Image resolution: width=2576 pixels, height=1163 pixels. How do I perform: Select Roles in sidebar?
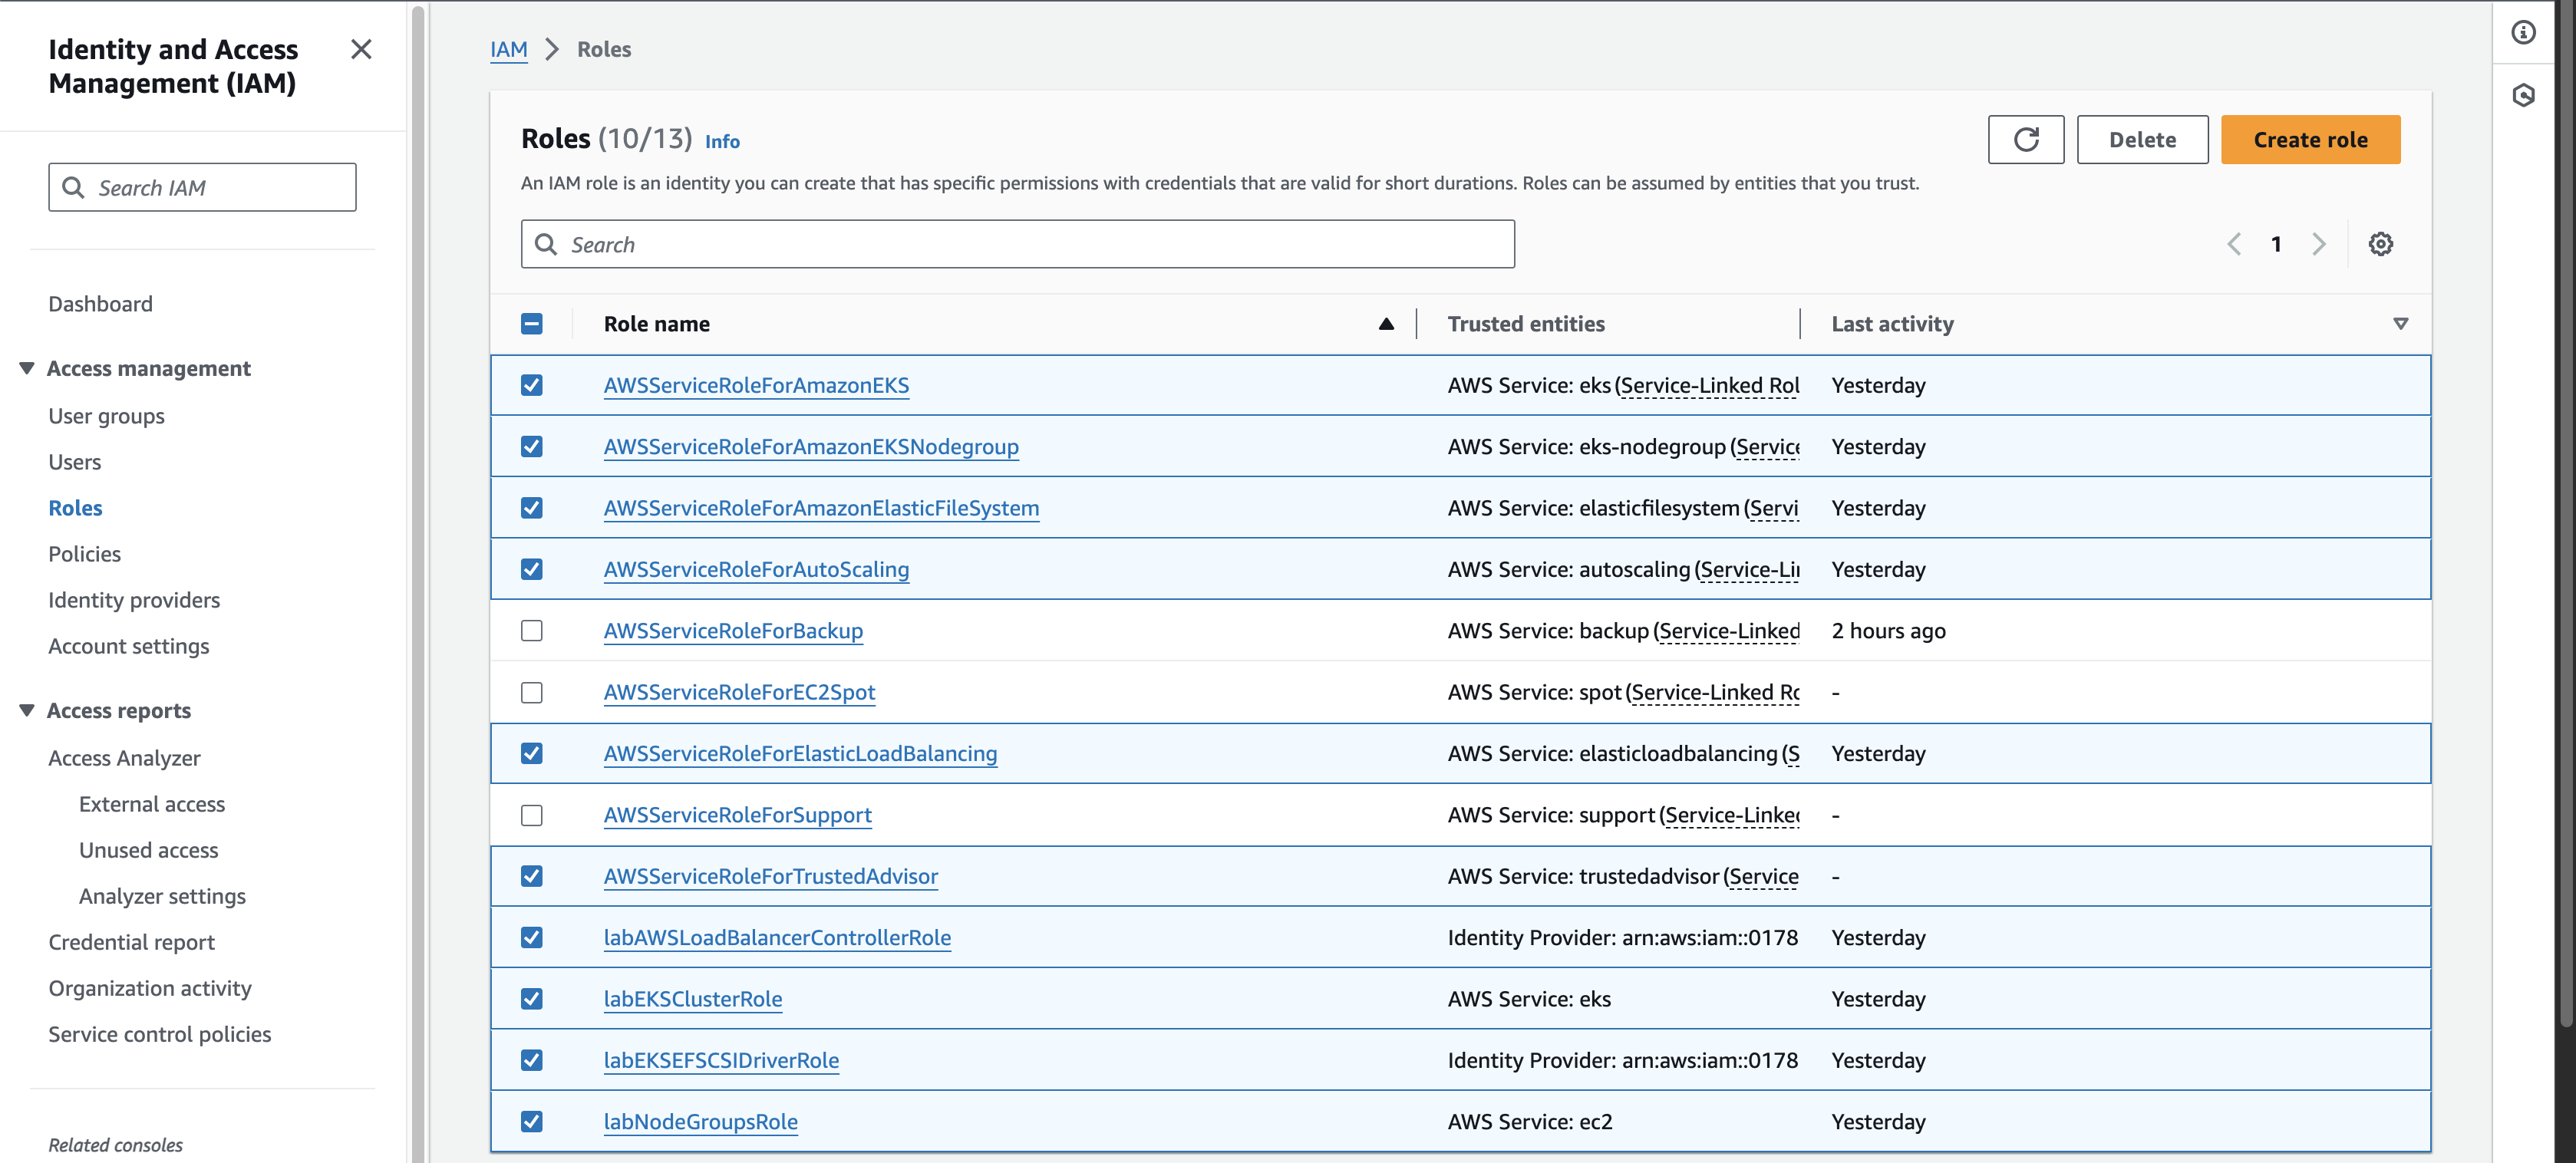[x=75, y=508]
